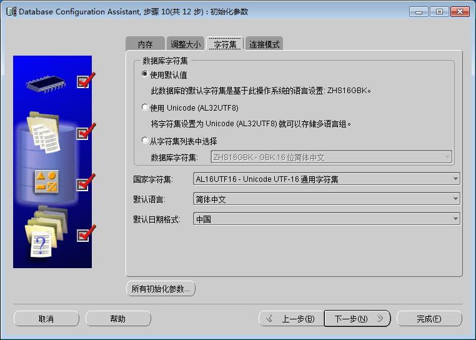Select the 使用 Unicode (AL32UTF8) radio option
The image size is (476, 340).
coord(145,107)
